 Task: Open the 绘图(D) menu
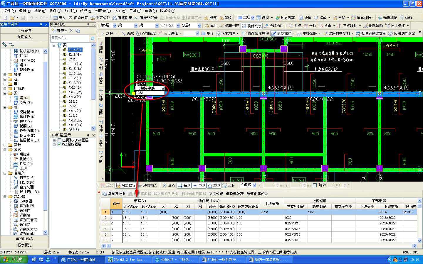click(71, 11)
